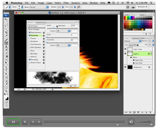Open the brush Mode dropdown
160x128 pixels.
click(39, 7)
